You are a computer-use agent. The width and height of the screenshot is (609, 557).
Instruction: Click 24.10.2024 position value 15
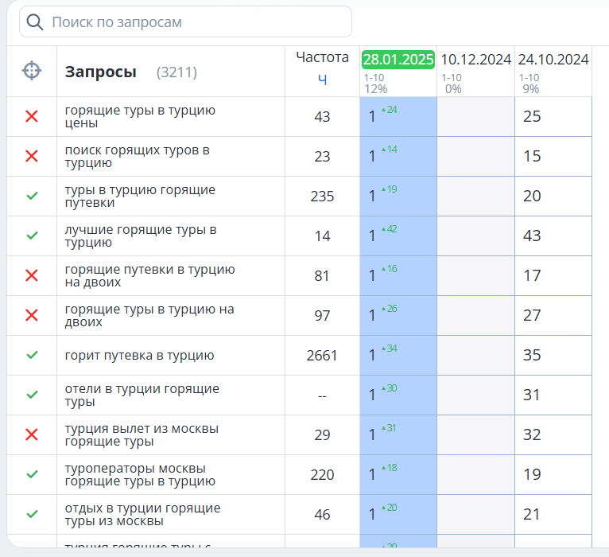click(532, 156)
